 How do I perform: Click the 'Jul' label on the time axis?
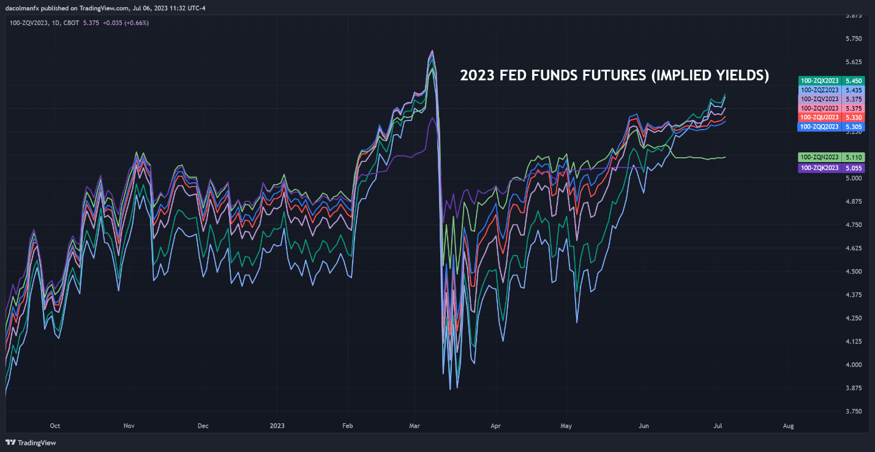[x=718, y=426]
